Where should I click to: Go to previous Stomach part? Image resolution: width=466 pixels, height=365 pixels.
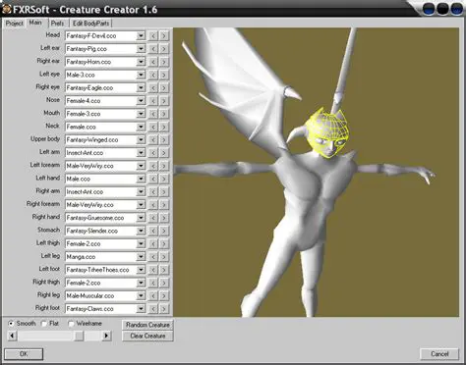pyautogui.click(x=153, y=231)
